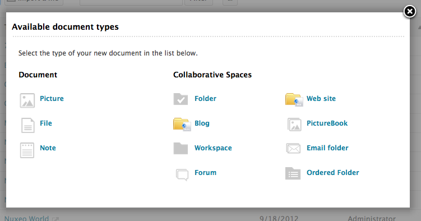The image size is (421, 221).
Task: Select the Ordered Folder link
Action: click(333, 173)
